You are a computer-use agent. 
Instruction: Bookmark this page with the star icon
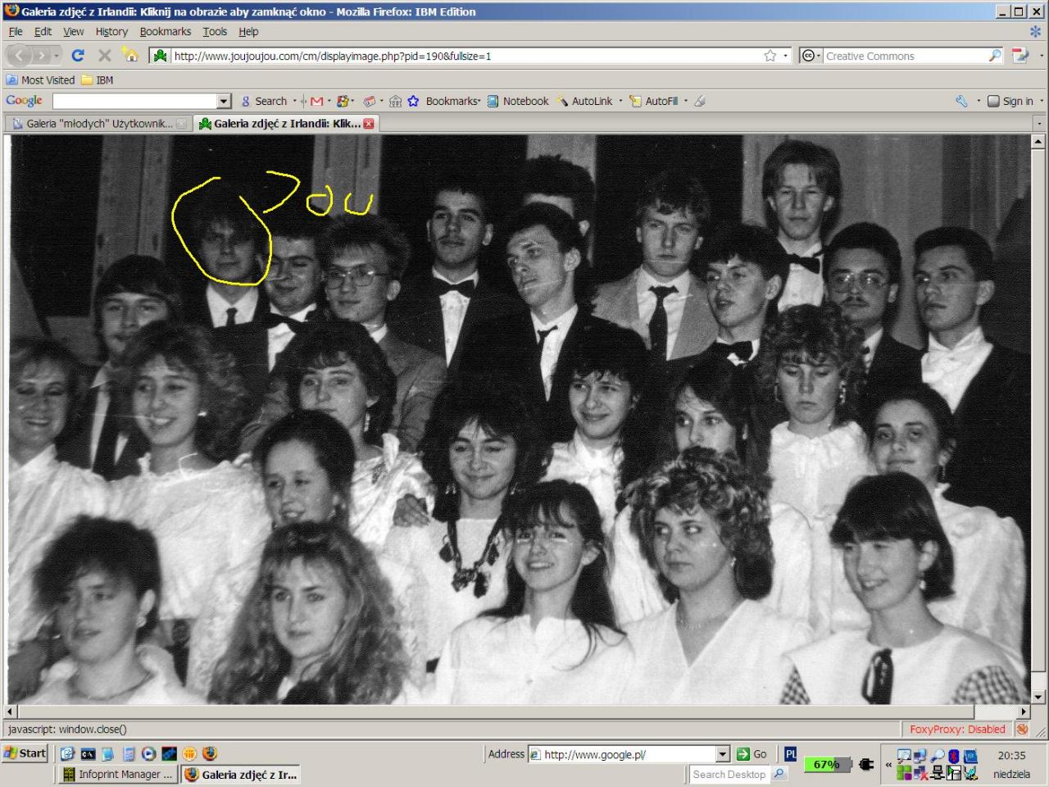click(770, 56)
